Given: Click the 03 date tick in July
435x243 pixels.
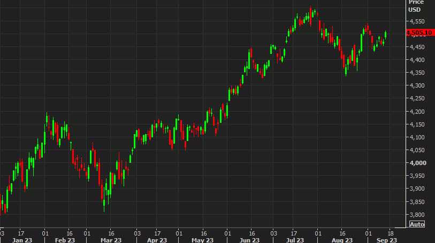Looking at the screenshot, I should (273, 233).
